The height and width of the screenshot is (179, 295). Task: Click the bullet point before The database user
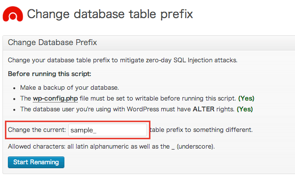[x=14, y=110]
